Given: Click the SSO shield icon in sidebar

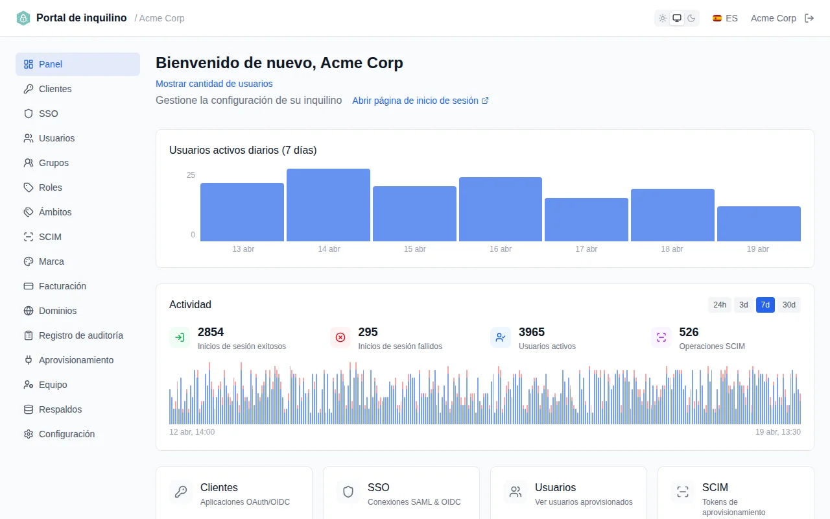Looking at the screenshot, I should click(x=29, y=114).
